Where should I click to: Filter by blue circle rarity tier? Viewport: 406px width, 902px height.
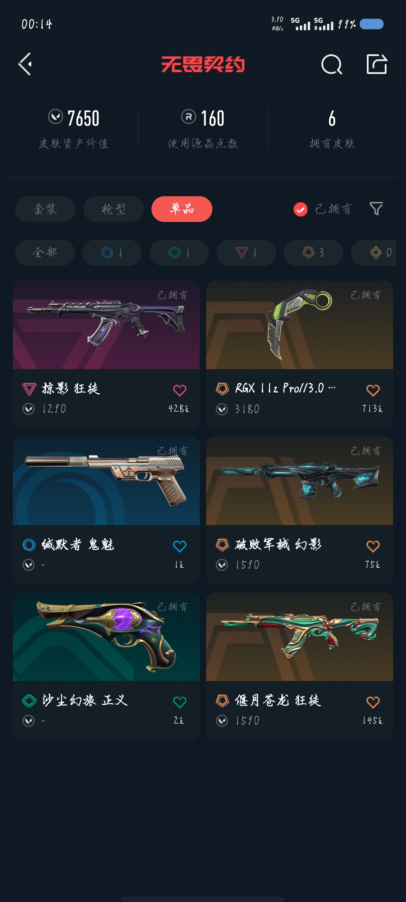click(112, 253)
